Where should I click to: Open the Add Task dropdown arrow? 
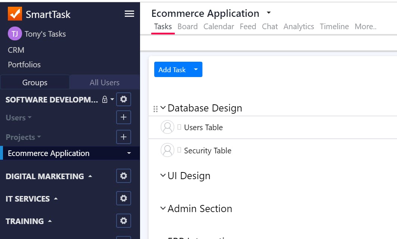(196, 70)
